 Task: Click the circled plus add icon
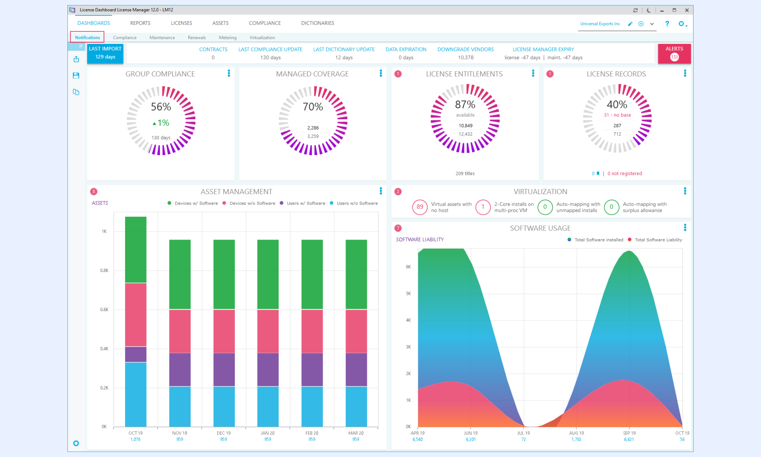[641, 24]
